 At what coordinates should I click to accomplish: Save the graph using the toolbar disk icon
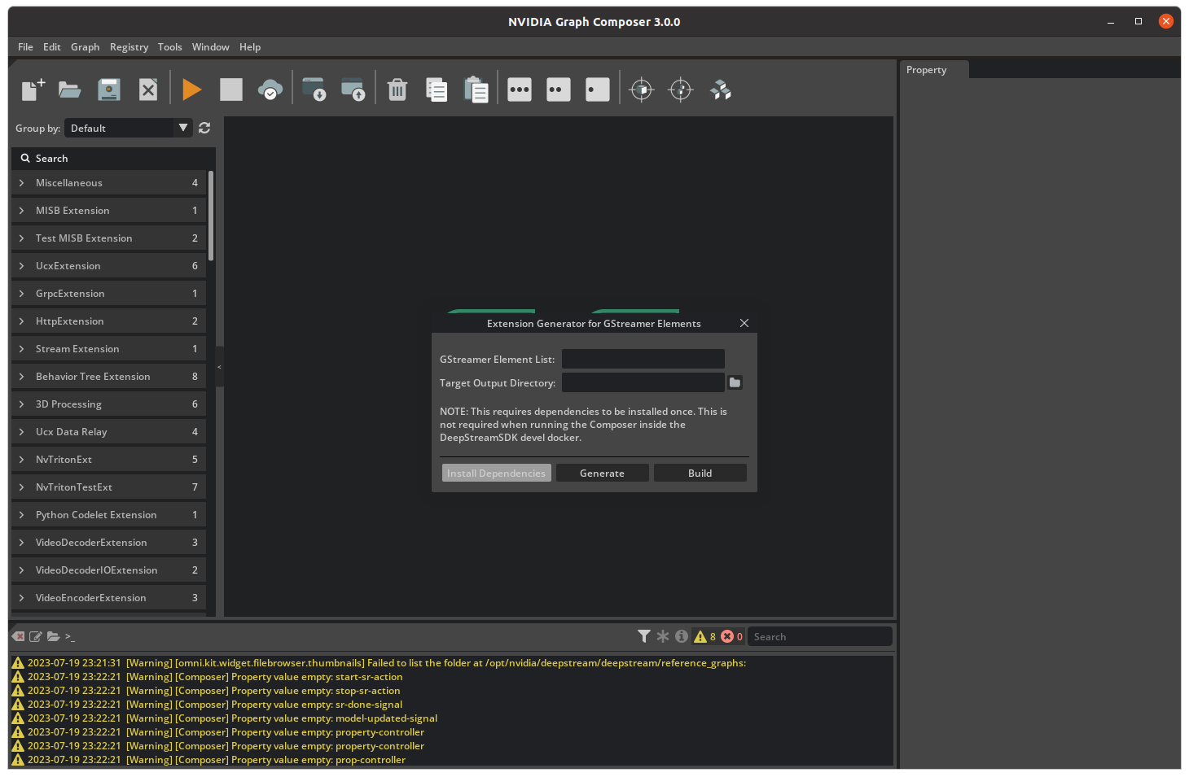click(x=109, y=89)
